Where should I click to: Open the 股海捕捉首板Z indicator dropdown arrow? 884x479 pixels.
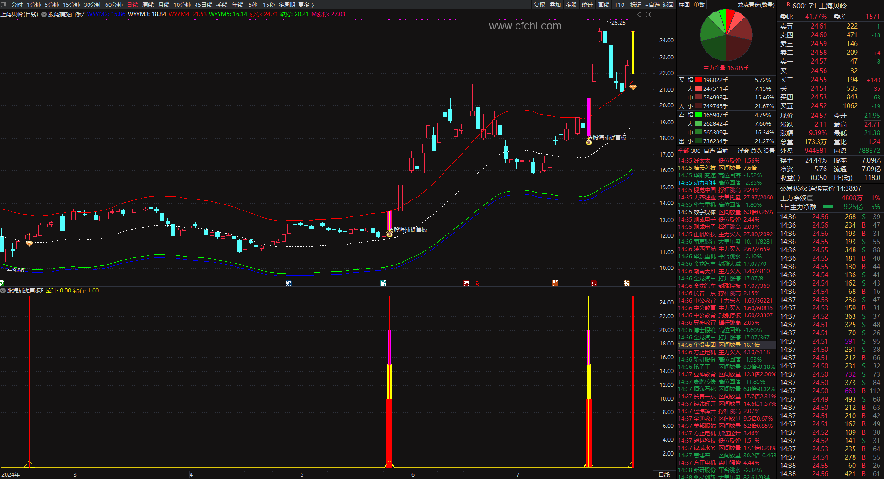(44, 14)
